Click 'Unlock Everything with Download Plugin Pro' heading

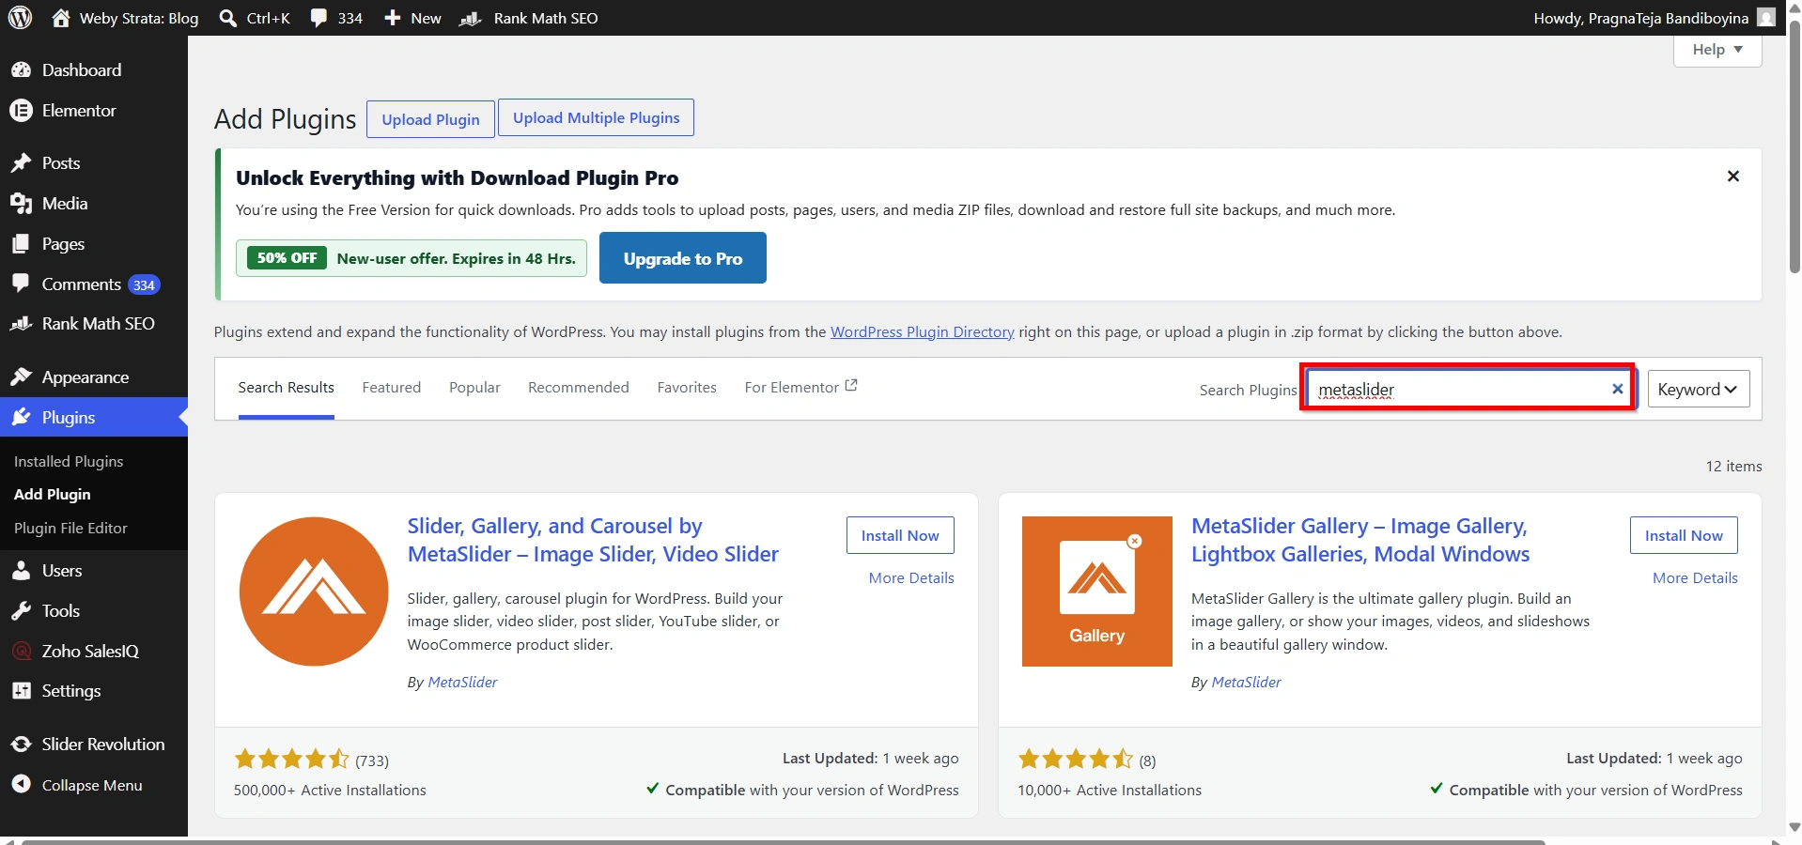coord(457,178)
